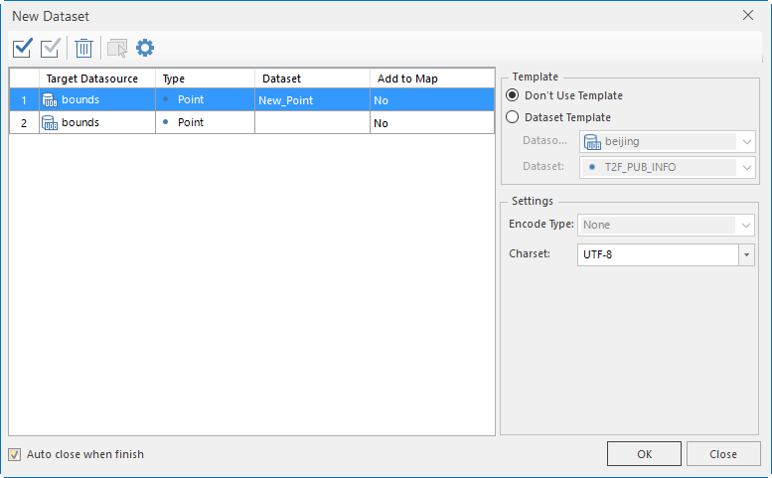The height and width of the screenshot is (478, 772).
Task: Select the Don't Use Template option
Action: [514, 95]
